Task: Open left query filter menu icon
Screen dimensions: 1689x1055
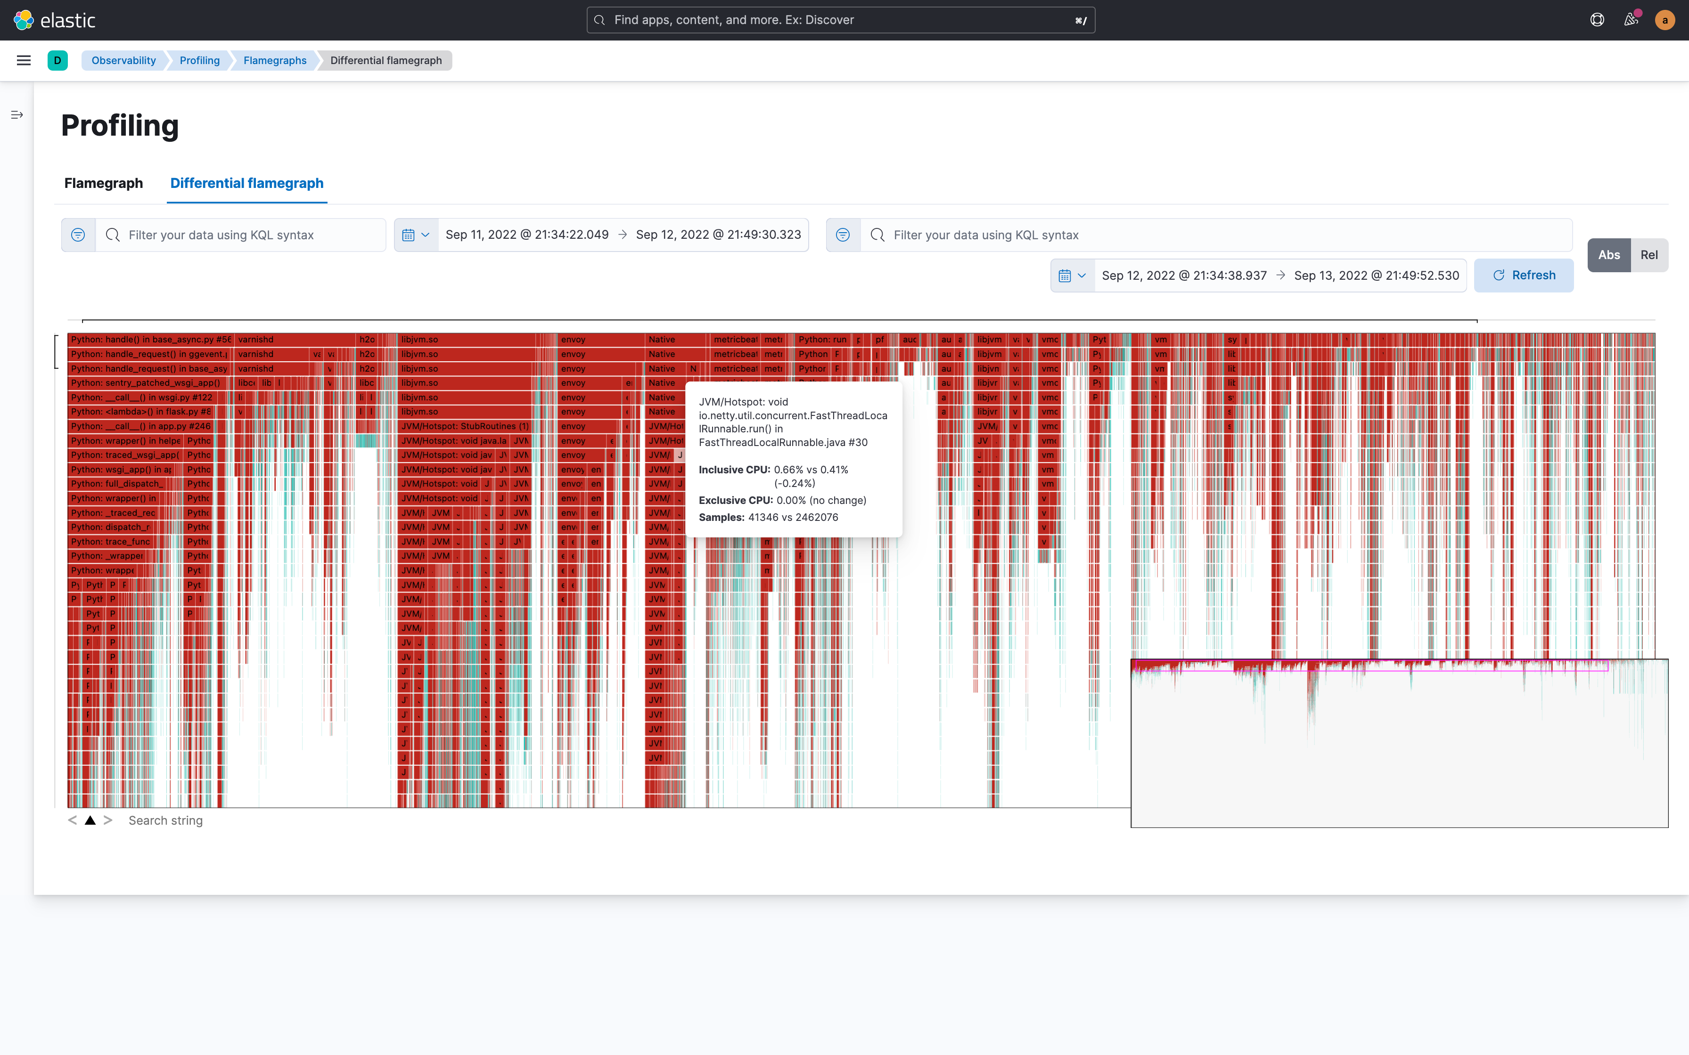Action: (x=78, y=235)
